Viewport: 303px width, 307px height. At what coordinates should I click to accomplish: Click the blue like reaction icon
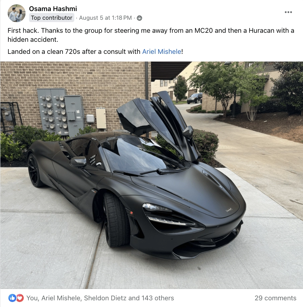point(12,298)
